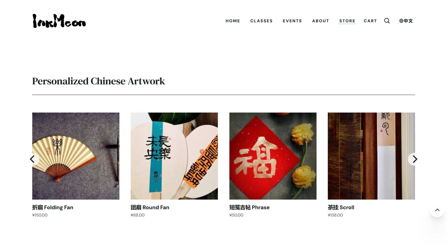Open the Round Fan product image
The image size is (447, 251).
[x=174, y=156]
